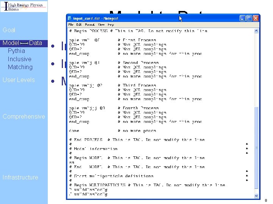
Task: Click the '# Begin MULTIPARTICLES' tag line
Action: [x=147, y=185]
